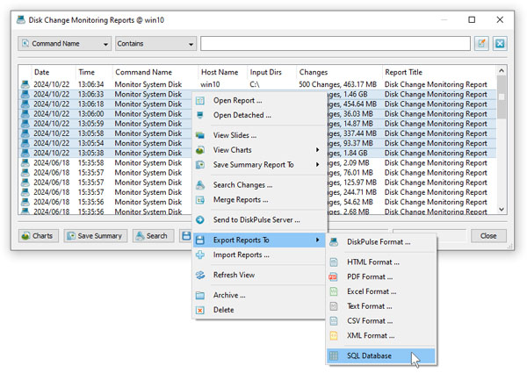The image size is (527, 373).
Task: Expand the Save Summary Report To submenu arrow
Action: (x=317, y=164)
